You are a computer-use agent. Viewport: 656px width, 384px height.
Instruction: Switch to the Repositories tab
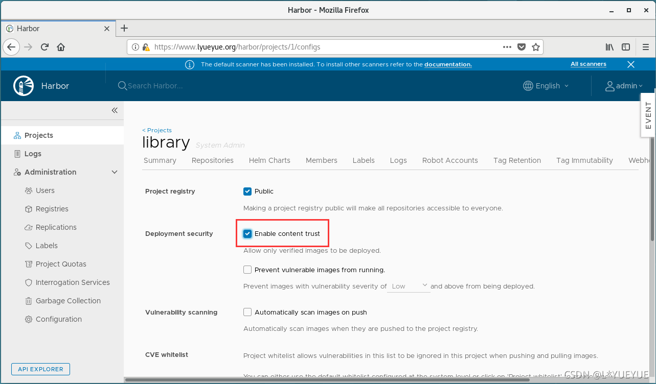click(x=213, y=160)
